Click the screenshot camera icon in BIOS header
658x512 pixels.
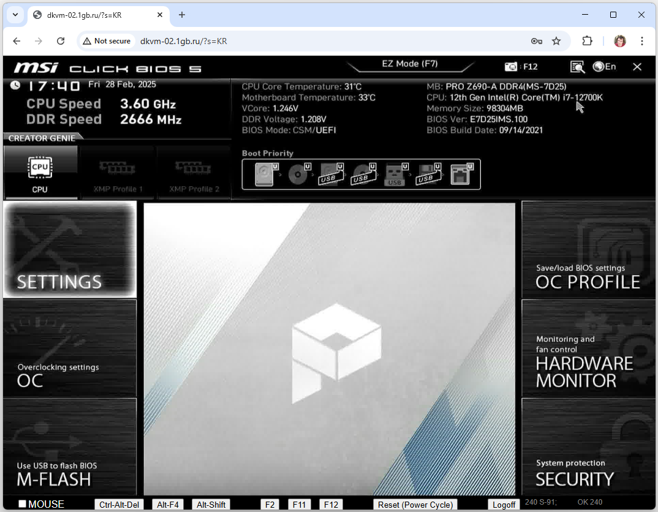(510, 67)
